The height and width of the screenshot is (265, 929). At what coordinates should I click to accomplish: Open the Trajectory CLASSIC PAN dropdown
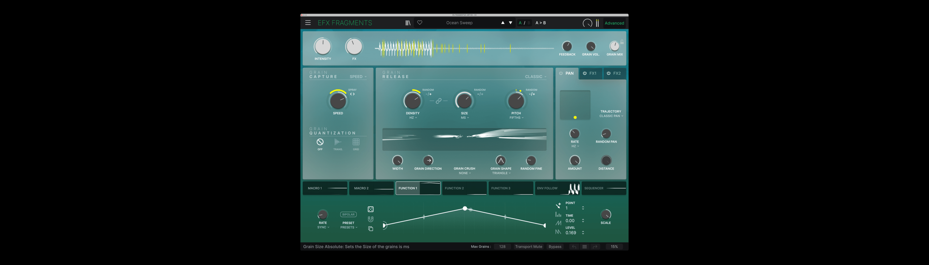pyautogui.click(x=611, y=116)
